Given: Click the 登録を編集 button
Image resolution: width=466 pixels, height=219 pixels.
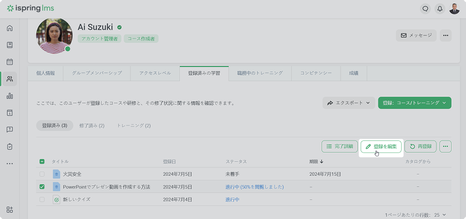Looking at the screenshot, I should tap(381, 146).
